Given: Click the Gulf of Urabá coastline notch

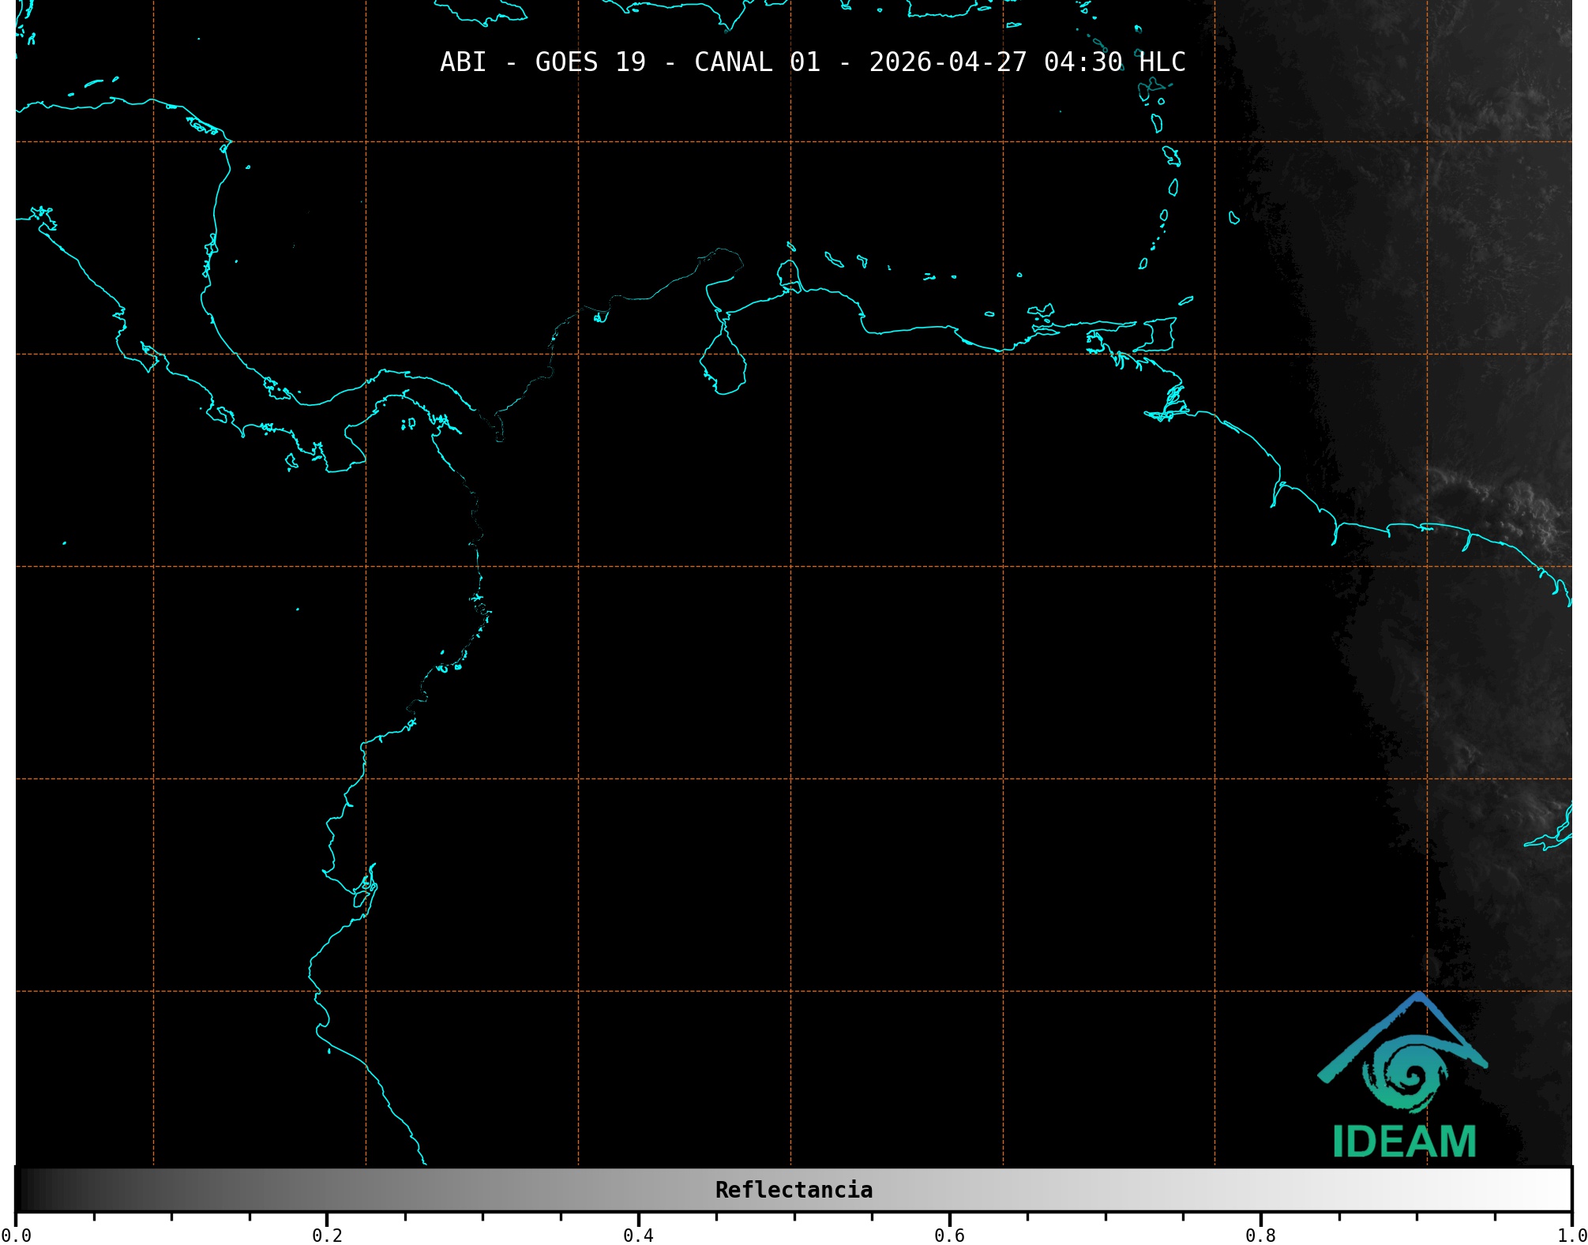Looking at the screenshot, I should (x=498, y=428).
